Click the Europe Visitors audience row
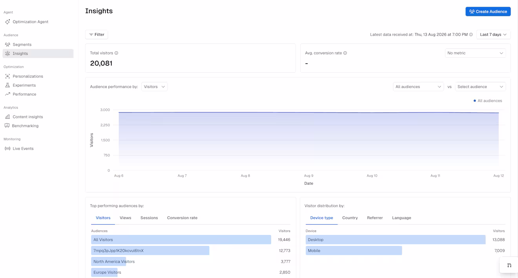Screen dimensions: 518x278 pyautogui.click(x=191, y=273)
